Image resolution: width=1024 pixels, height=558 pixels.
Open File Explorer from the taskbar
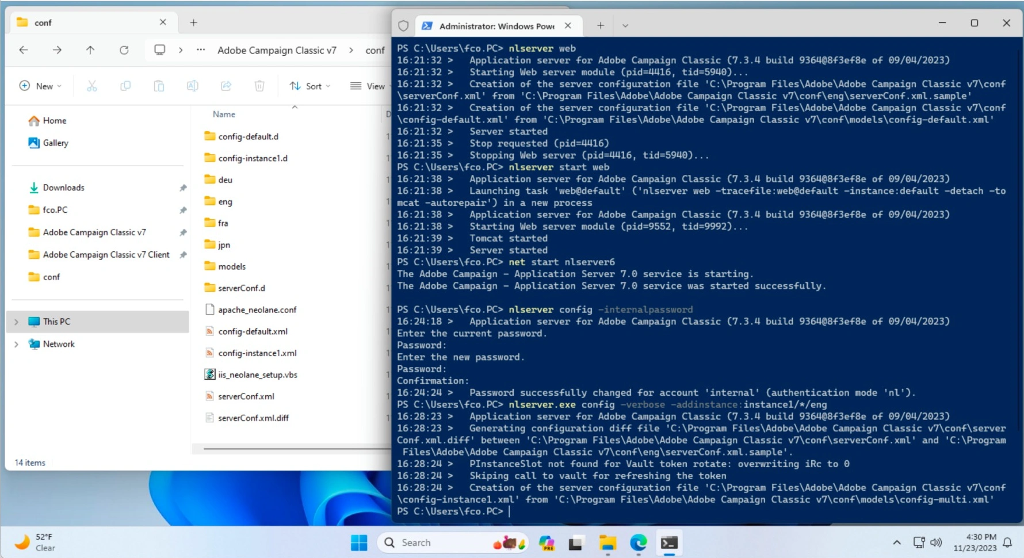coord(607,542)
